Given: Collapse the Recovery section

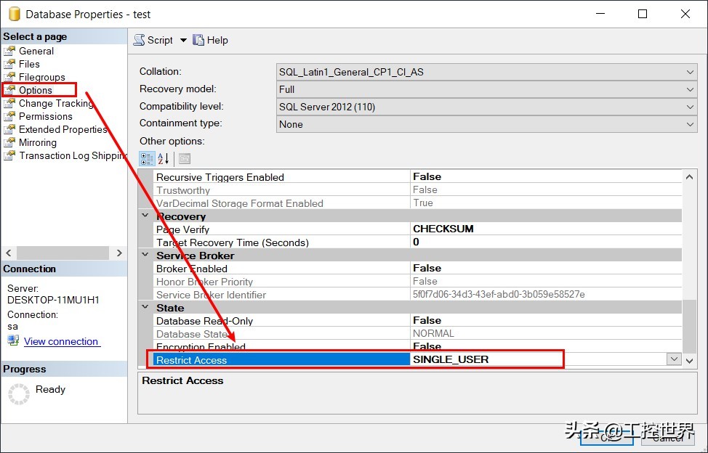Looking at the screenshot, I should [145, 216].
